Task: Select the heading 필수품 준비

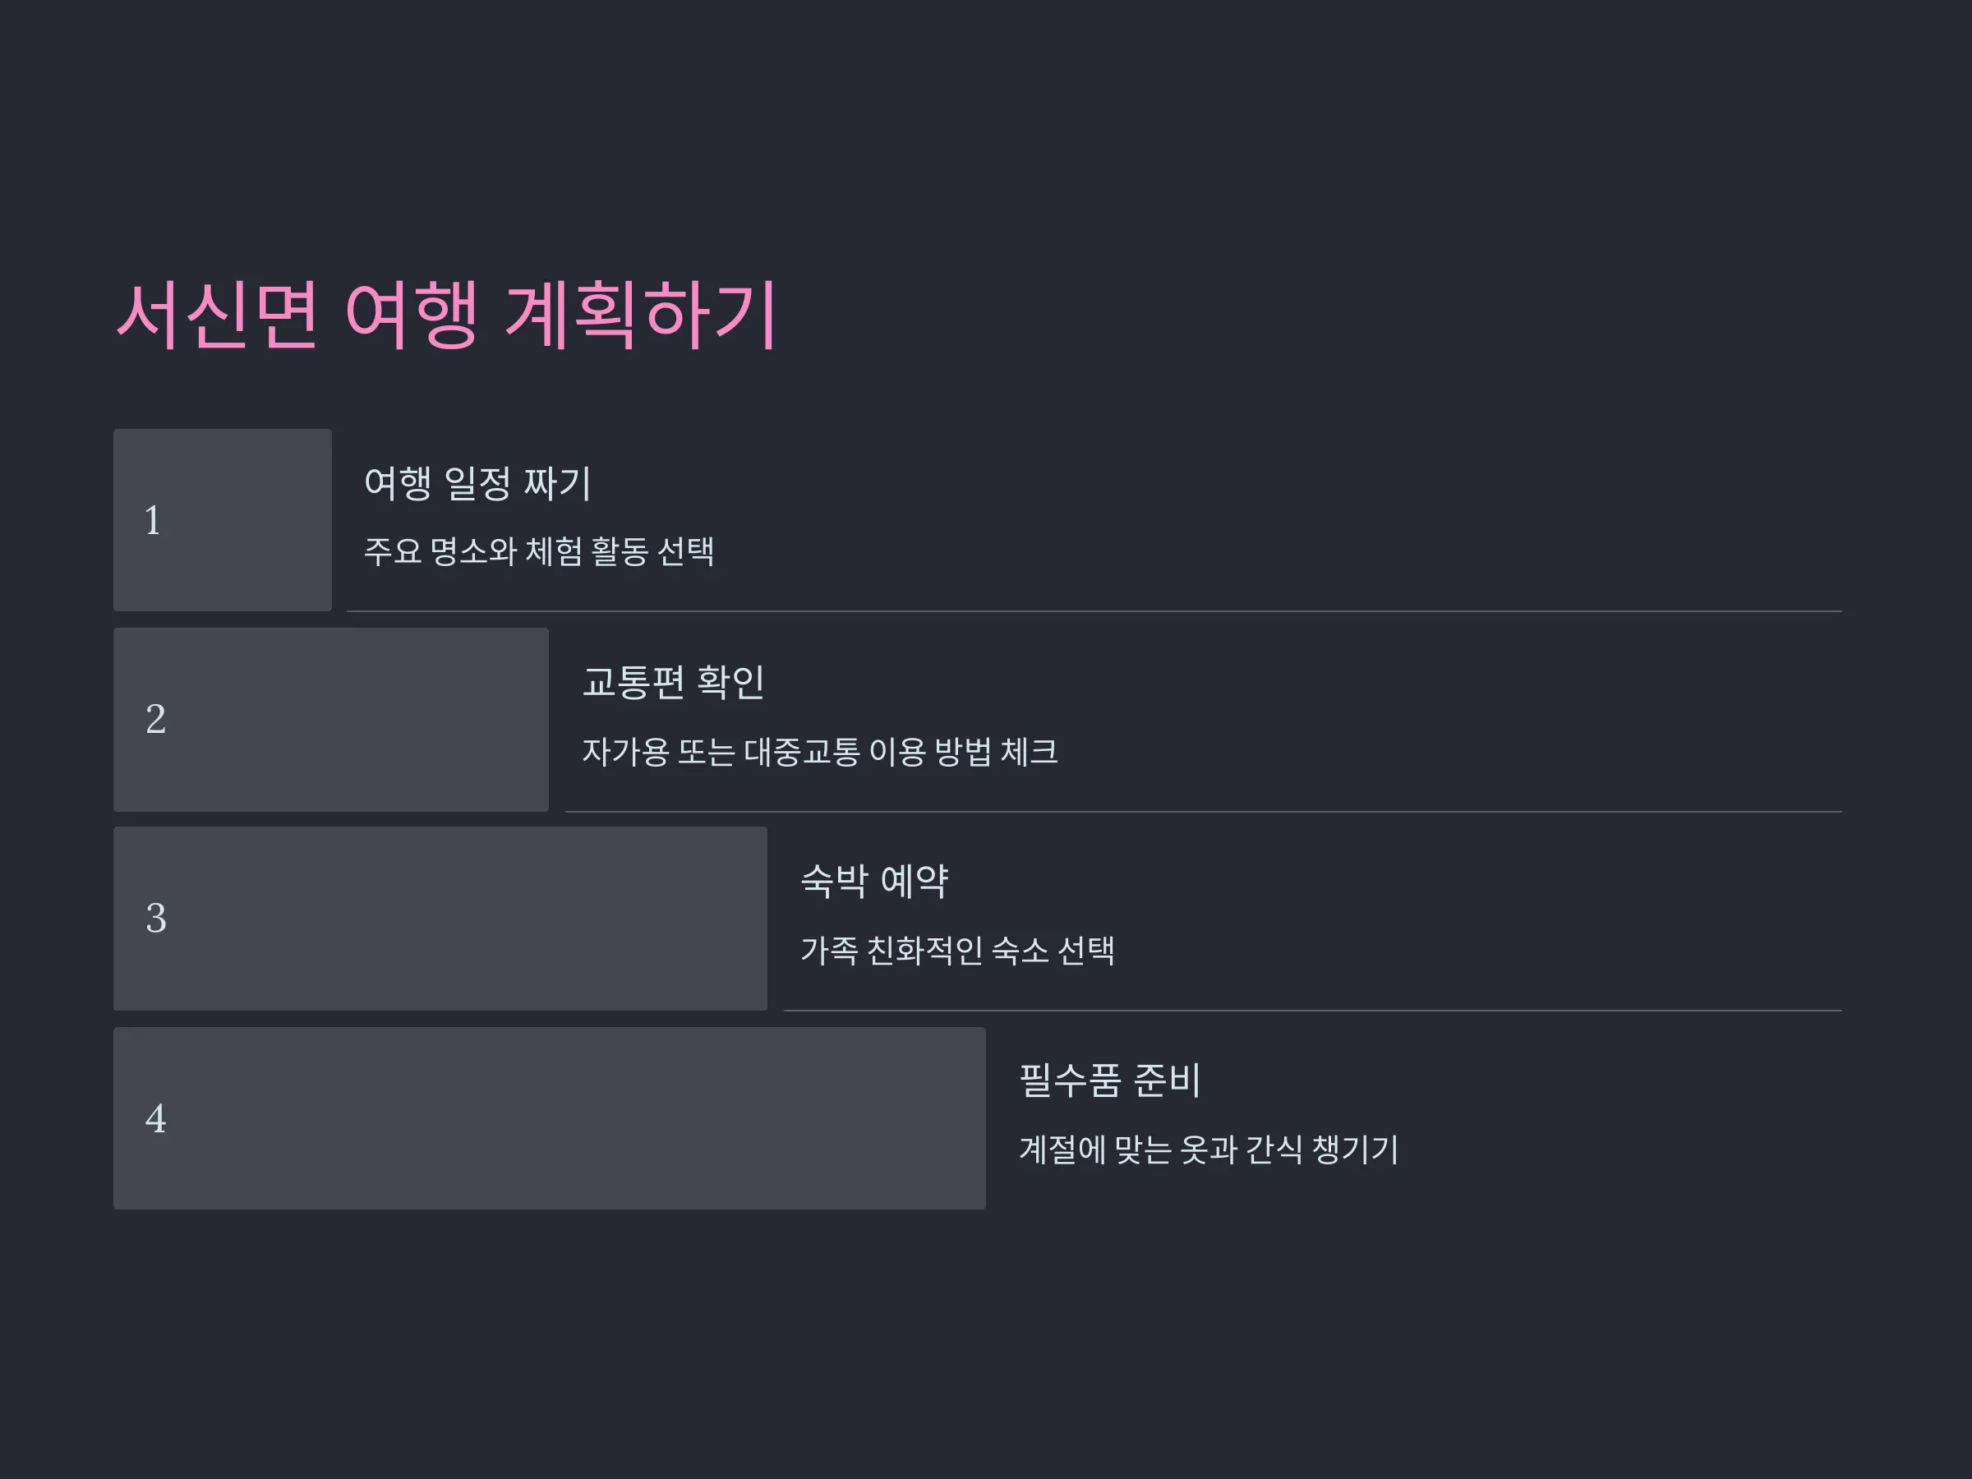Action: tap(1110, 1080)
